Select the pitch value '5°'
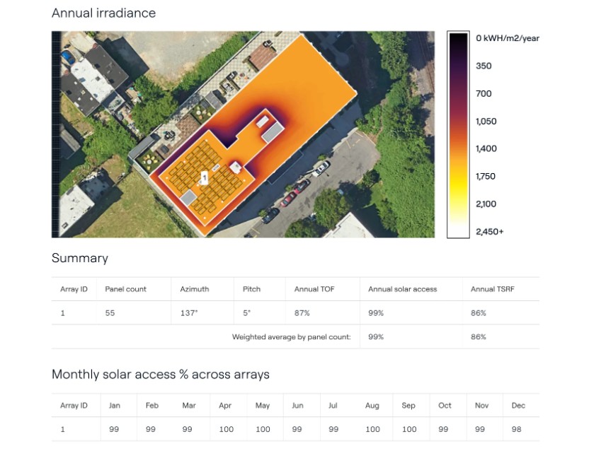Image resolution: width=589 pixels, height=458 pixels. click(246, 313)
